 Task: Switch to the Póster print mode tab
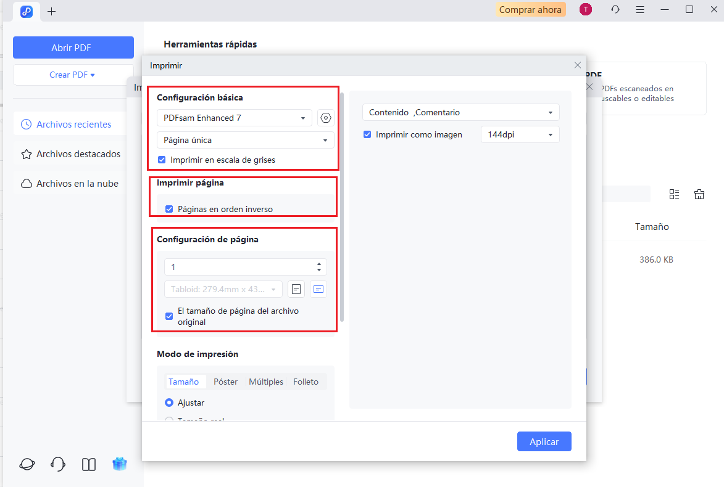point(226,381)
